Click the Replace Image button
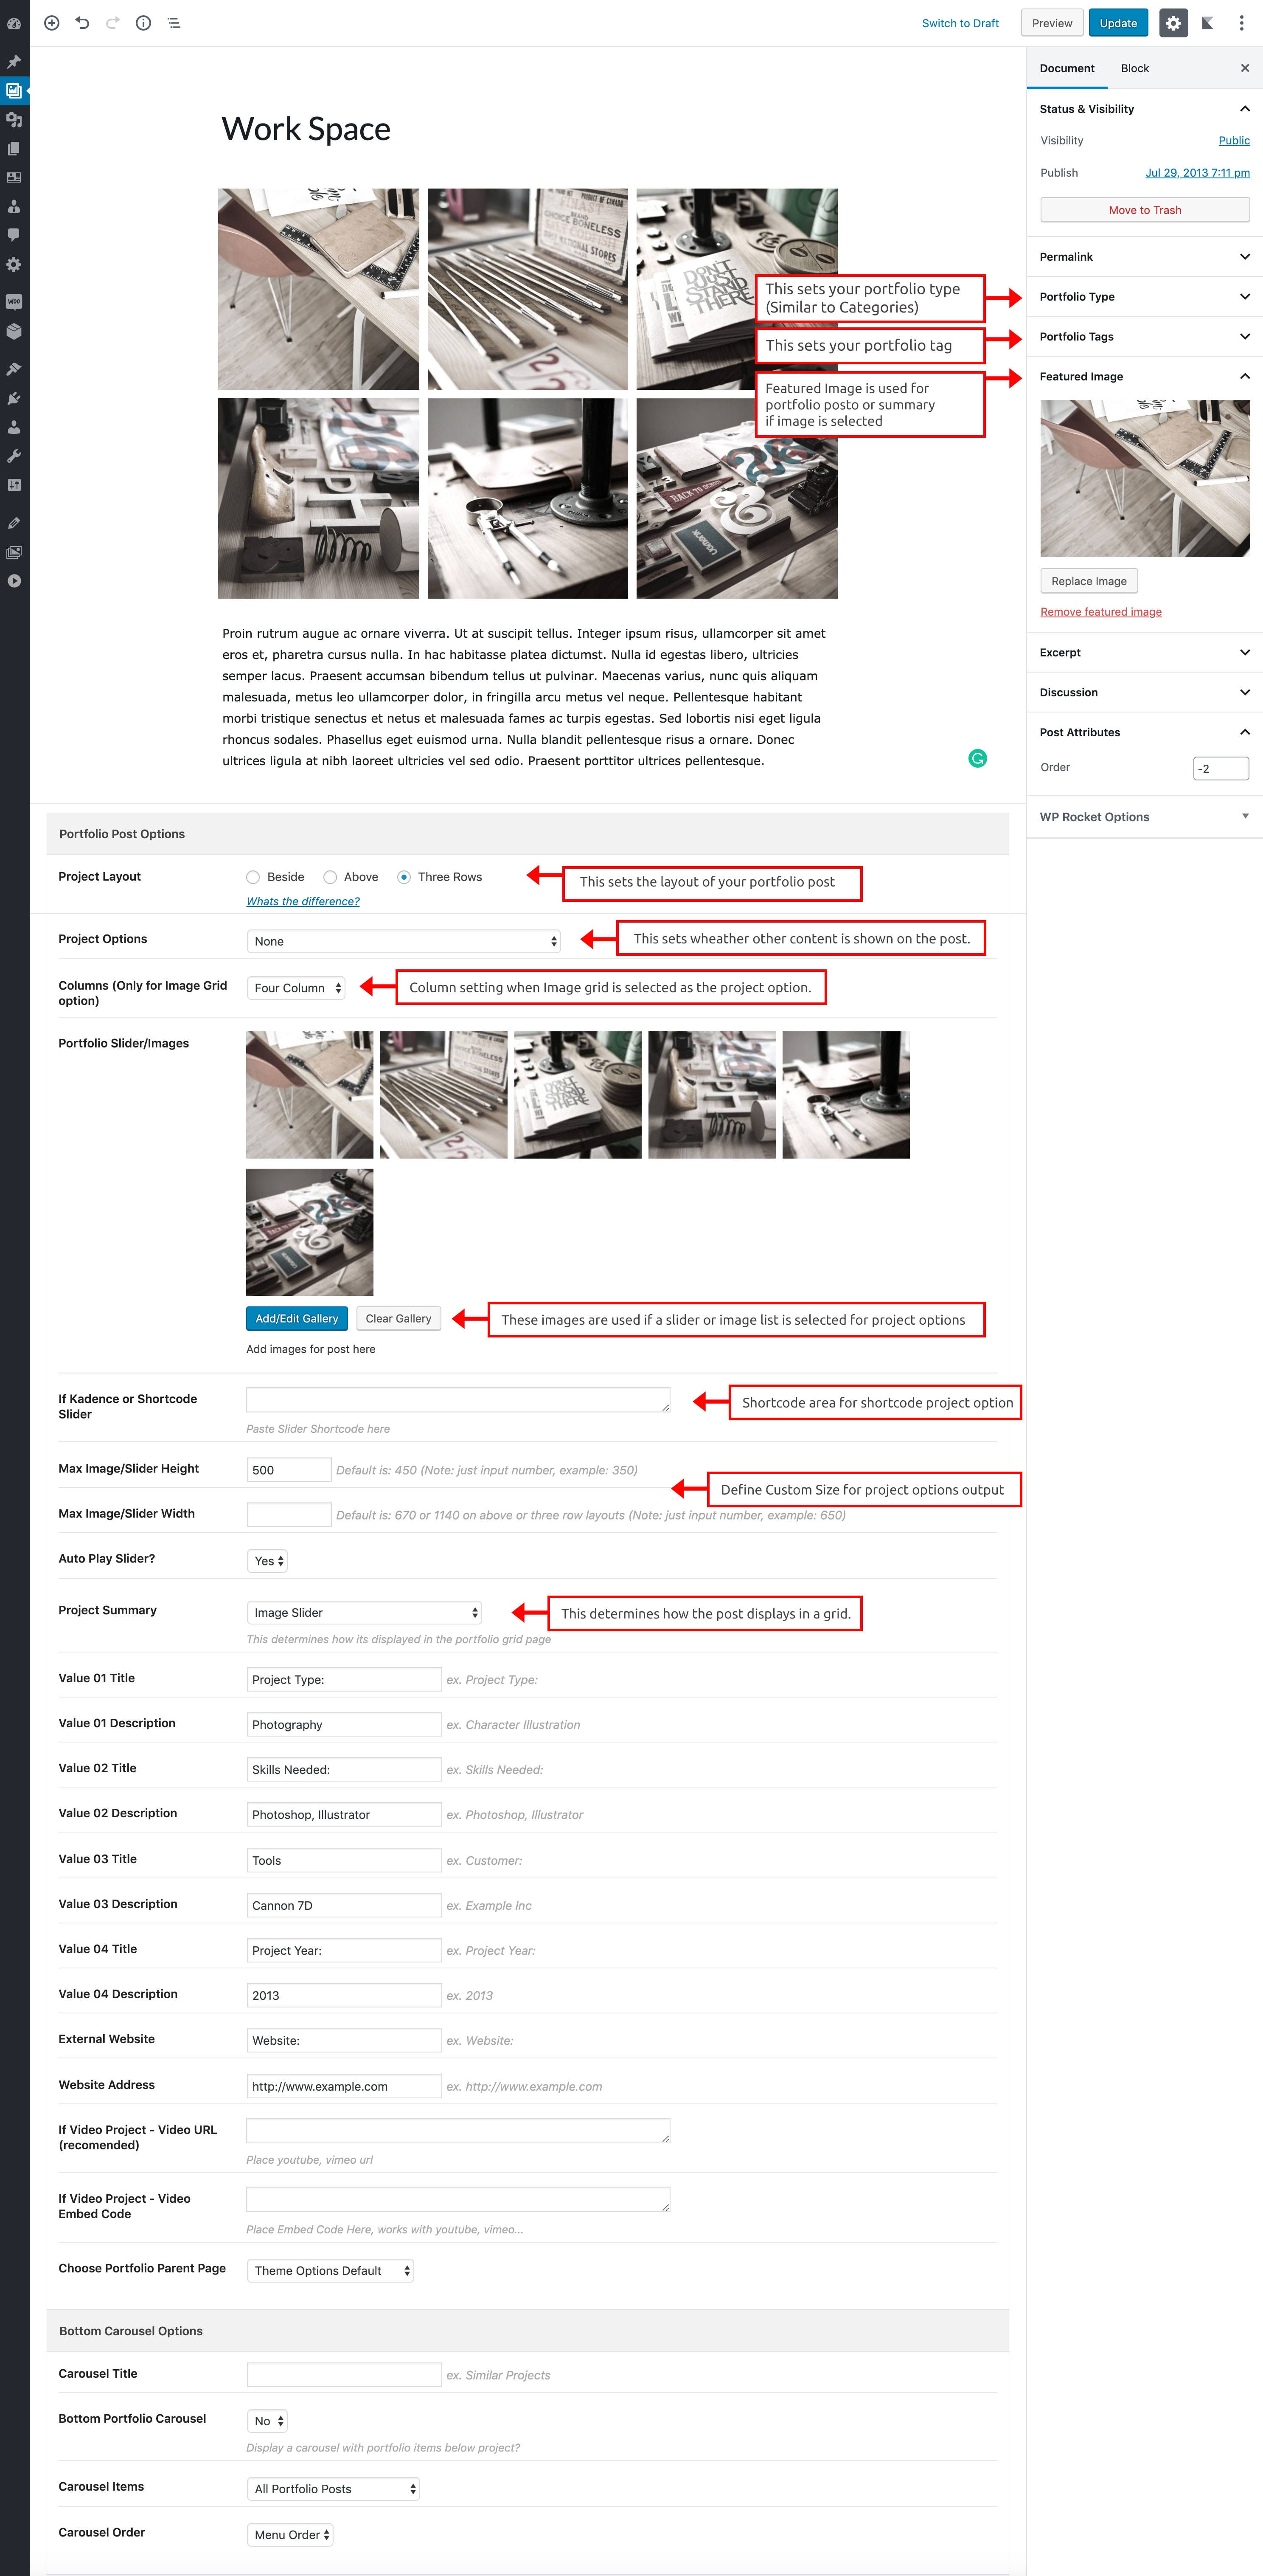The height and width of the screenshot is (2576, 1263). (1089, 581)
